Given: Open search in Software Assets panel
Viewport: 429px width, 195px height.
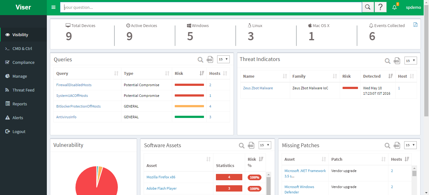Looking at the screenshot, I should pos(241,145).
